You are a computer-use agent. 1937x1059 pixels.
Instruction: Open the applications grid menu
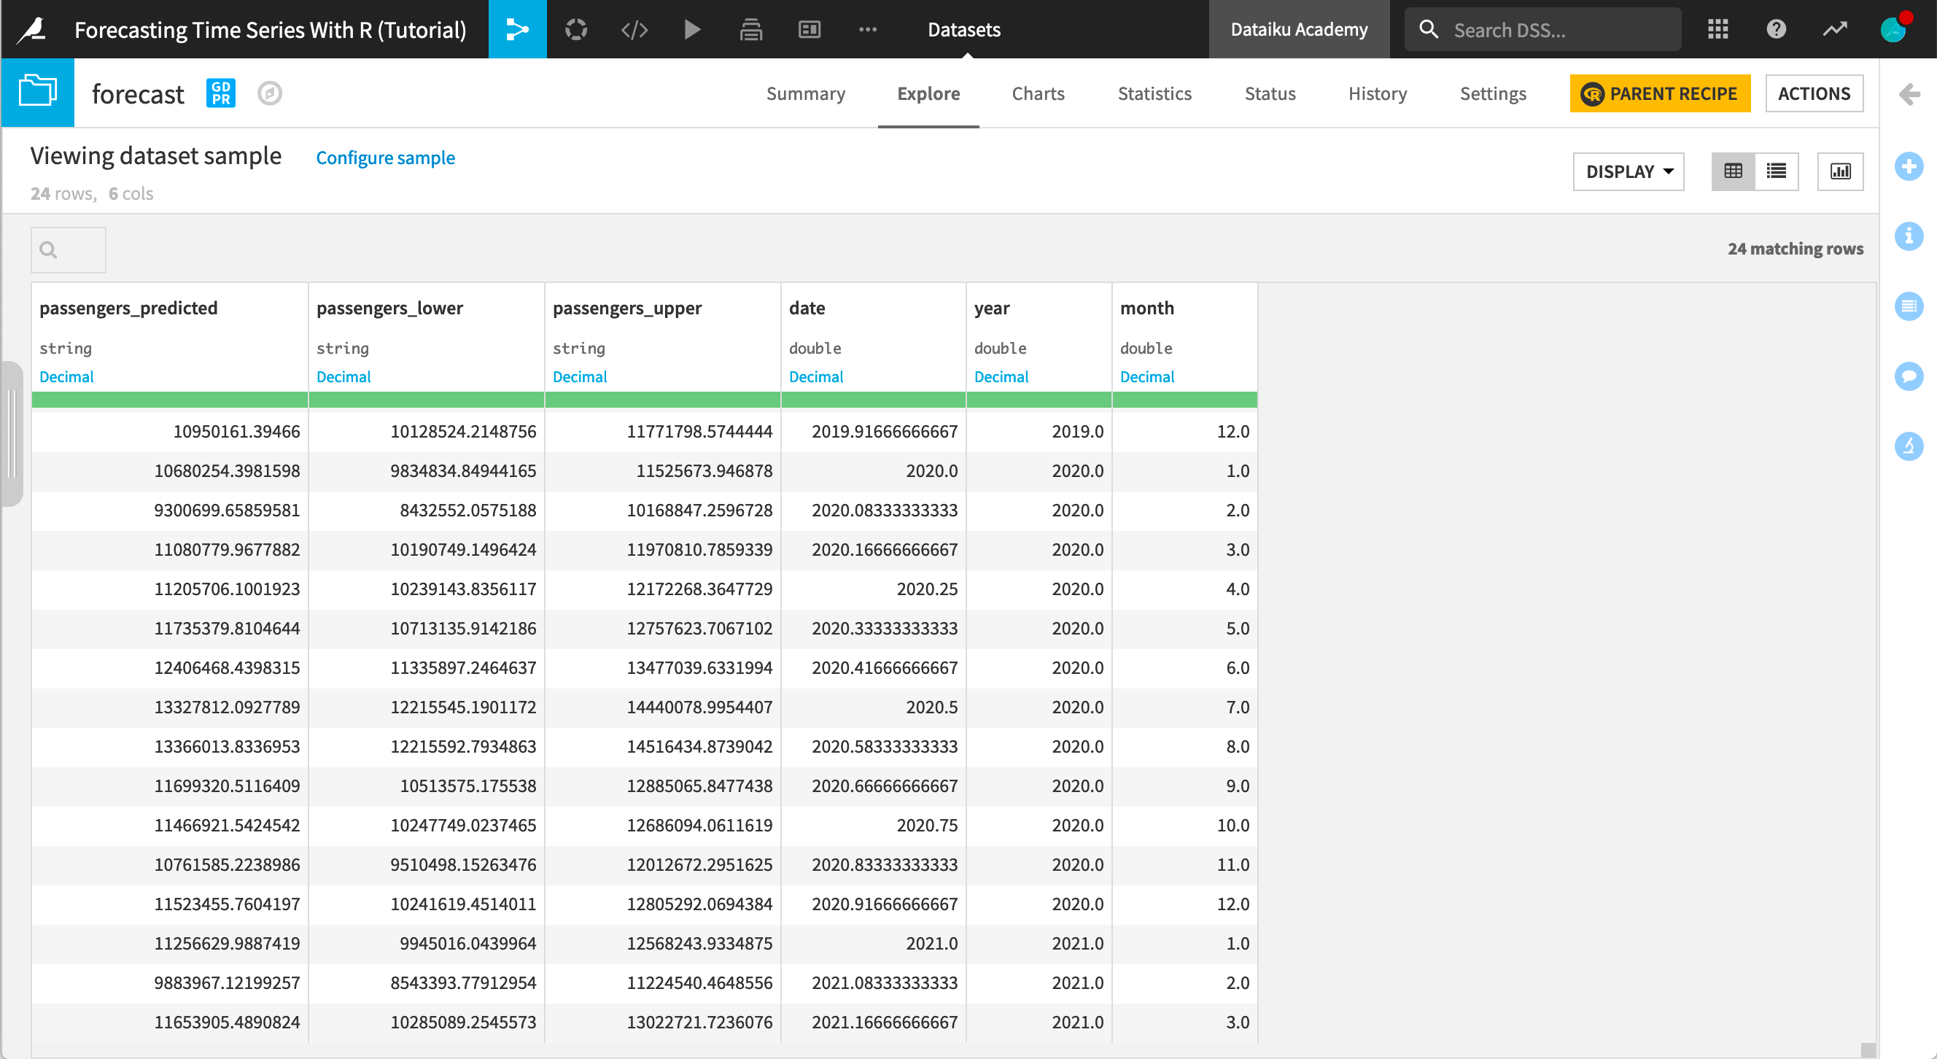(1717, 29)
